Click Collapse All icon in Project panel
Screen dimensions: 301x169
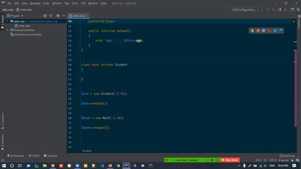(51, 15)
